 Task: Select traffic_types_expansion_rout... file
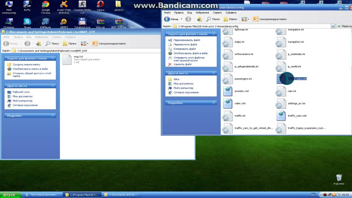301,128
